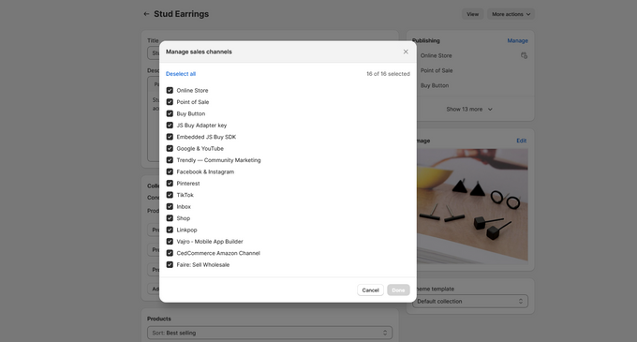Toggle the Buy Button checkbox
Image resolution: width=637 pixels, height=342 pixels.
click(x=170, y=113)
